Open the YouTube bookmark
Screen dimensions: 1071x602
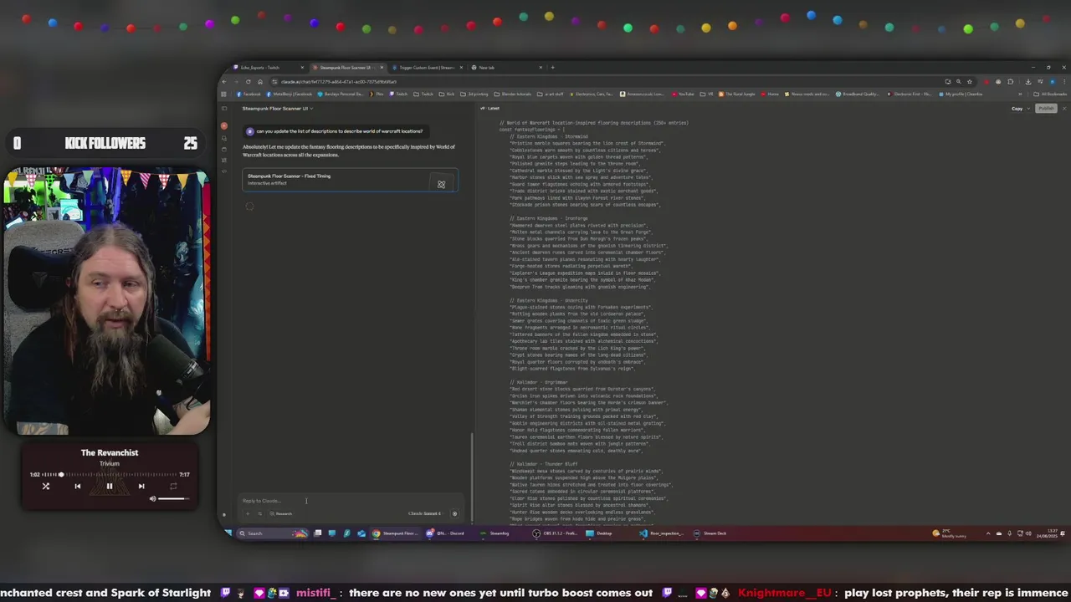click(x=684, y=94)
